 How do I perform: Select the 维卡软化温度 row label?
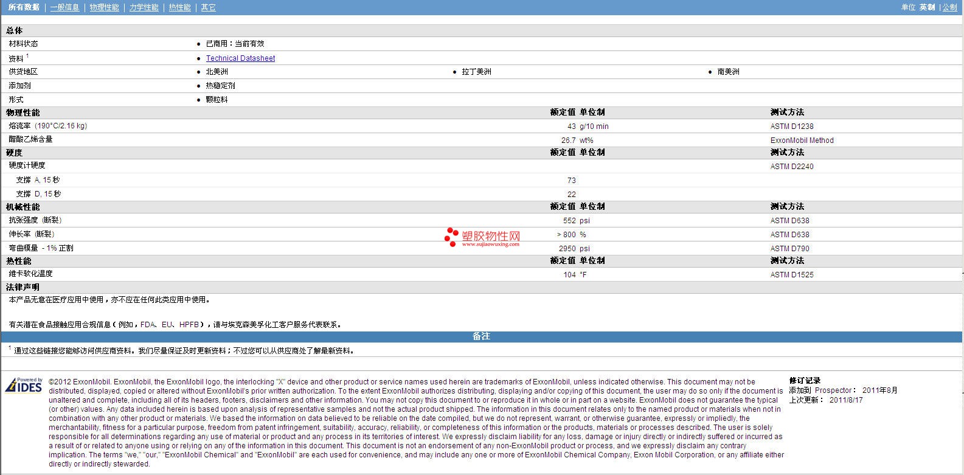pyautogui.click(x=30, y=274)
